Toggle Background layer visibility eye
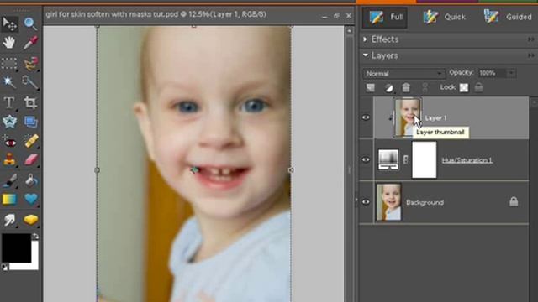This screenshot has height=302, width=538. pyautogui.click(x=366, y=202)
